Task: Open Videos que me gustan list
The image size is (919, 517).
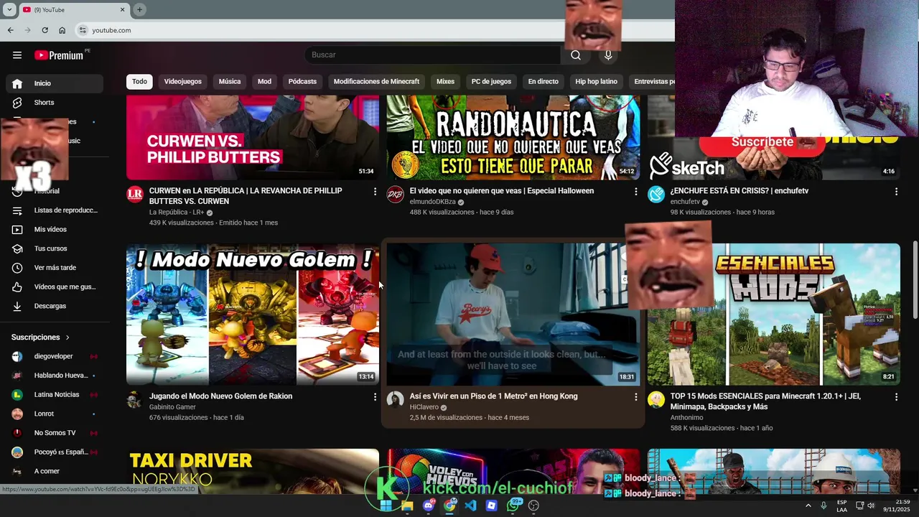Action: pyautogui.click(x=55, y=287)
